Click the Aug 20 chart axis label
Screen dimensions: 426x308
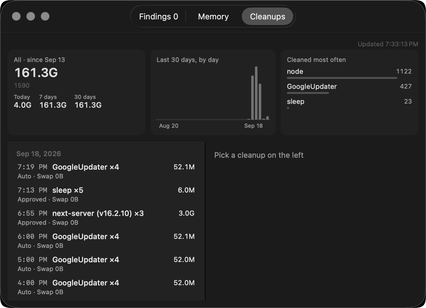point(169,126)
